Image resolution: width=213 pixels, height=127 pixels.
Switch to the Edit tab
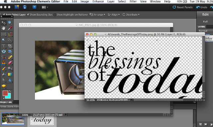[205, 15]
